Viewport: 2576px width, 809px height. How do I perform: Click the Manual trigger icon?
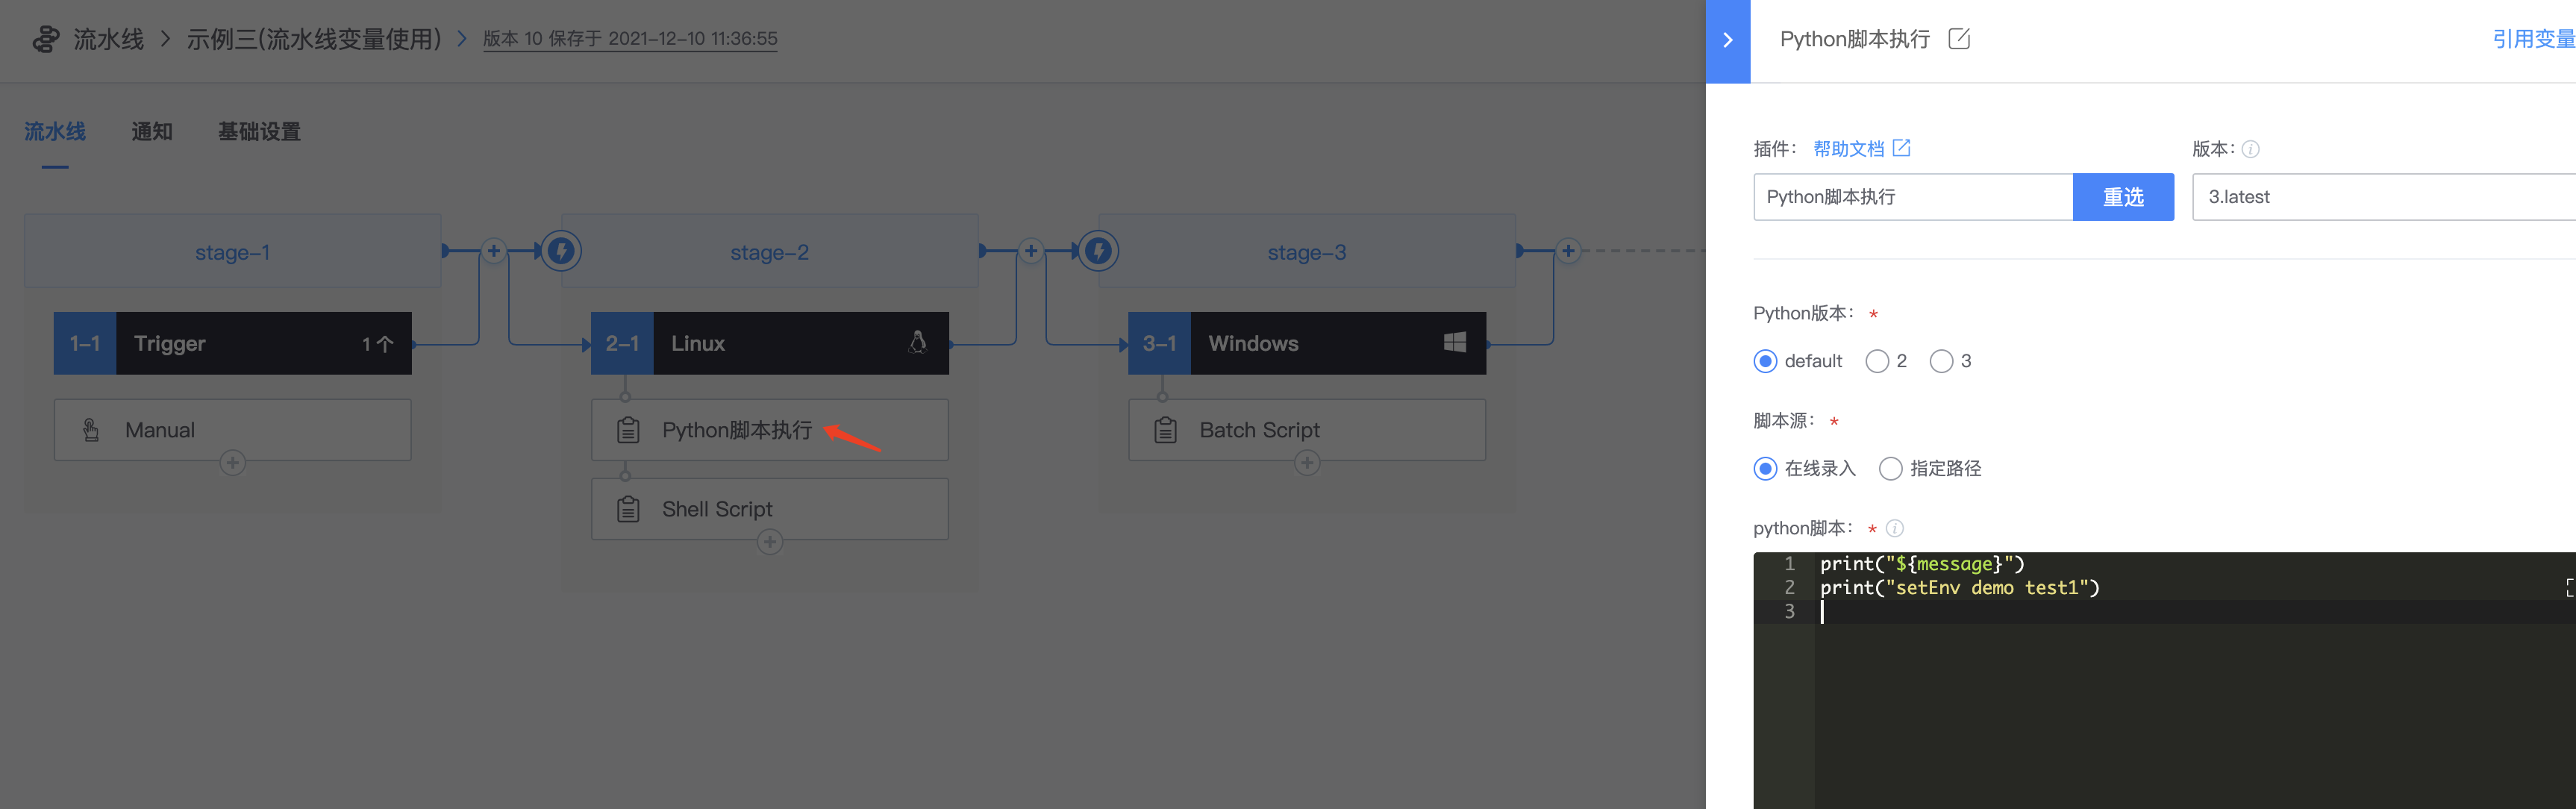coord(92,429)
